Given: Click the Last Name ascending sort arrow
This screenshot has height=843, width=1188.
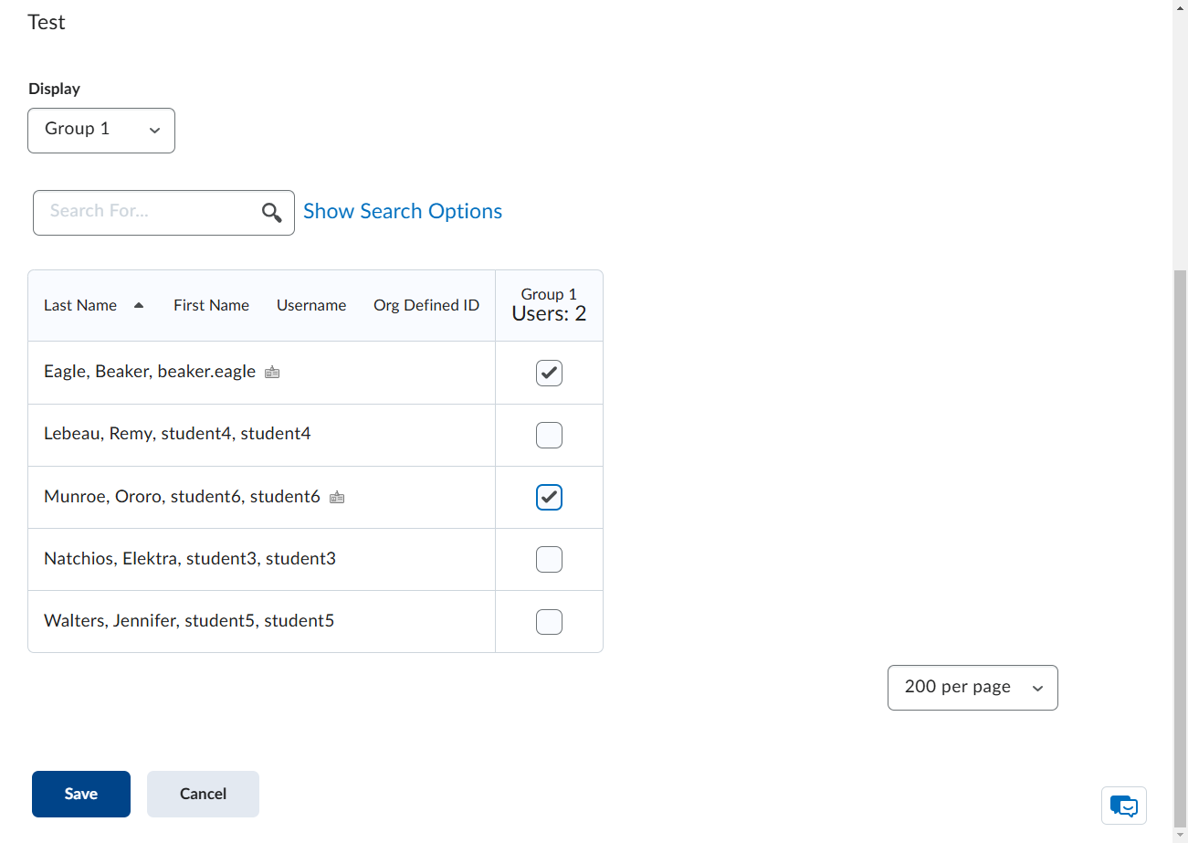Looking at the screenshot, I should 139,305.
